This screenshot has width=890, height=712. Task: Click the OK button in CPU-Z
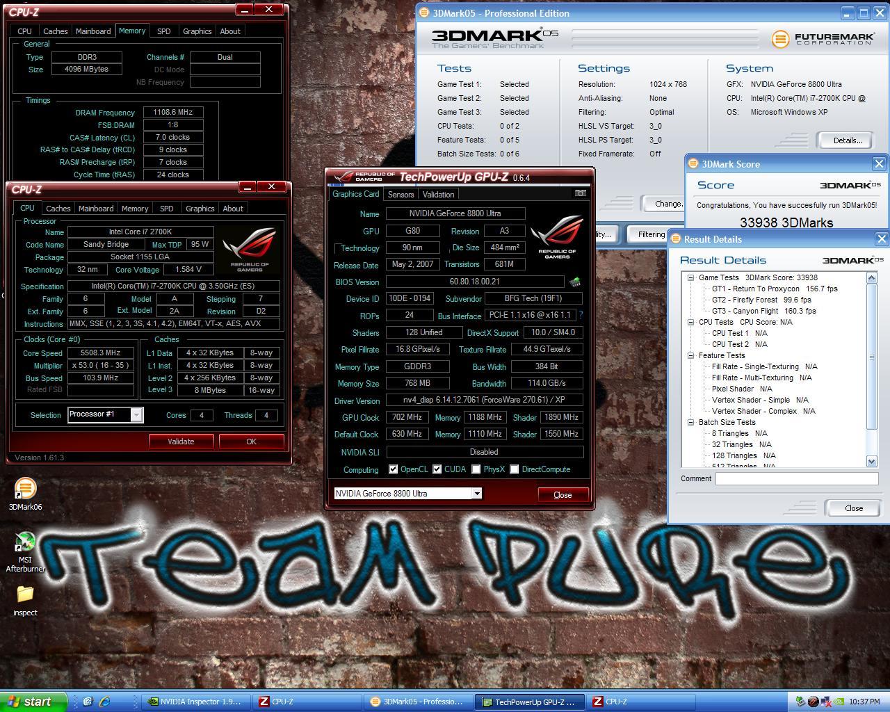[x=251, y=442]
